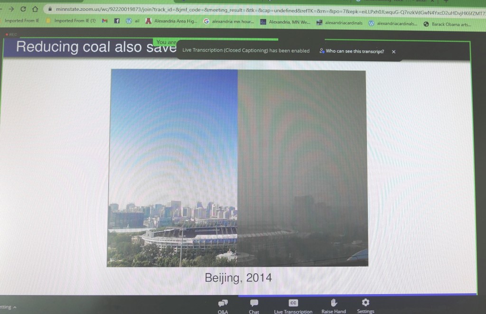Dismiss the Live Transcription notification

393,52
